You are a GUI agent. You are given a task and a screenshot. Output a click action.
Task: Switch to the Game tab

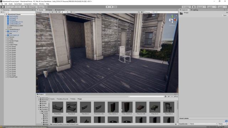click(x=49, y=10)
